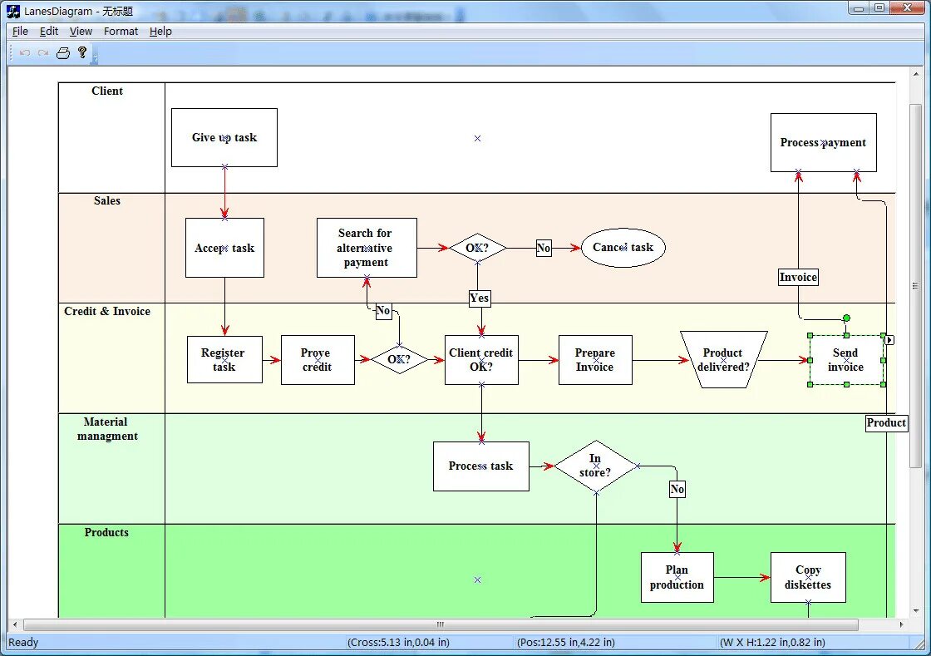
Task: Click the bottom-middle resize handle of Send invoice
Action: pos(847,385)
